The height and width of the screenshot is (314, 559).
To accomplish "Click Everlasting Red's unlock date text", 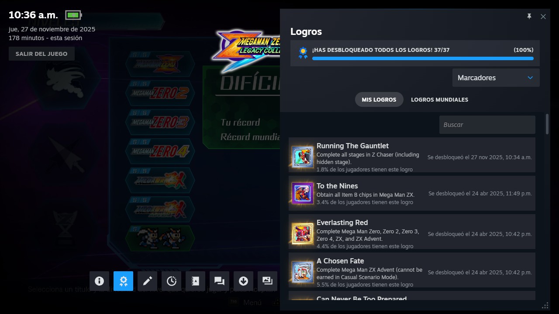I will [x=480, y=234].
